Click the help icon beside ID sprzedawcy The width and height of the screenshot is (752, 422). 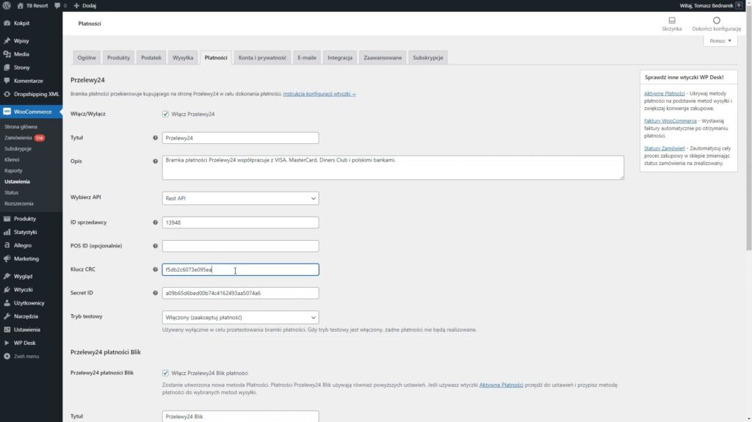point(156,222)
